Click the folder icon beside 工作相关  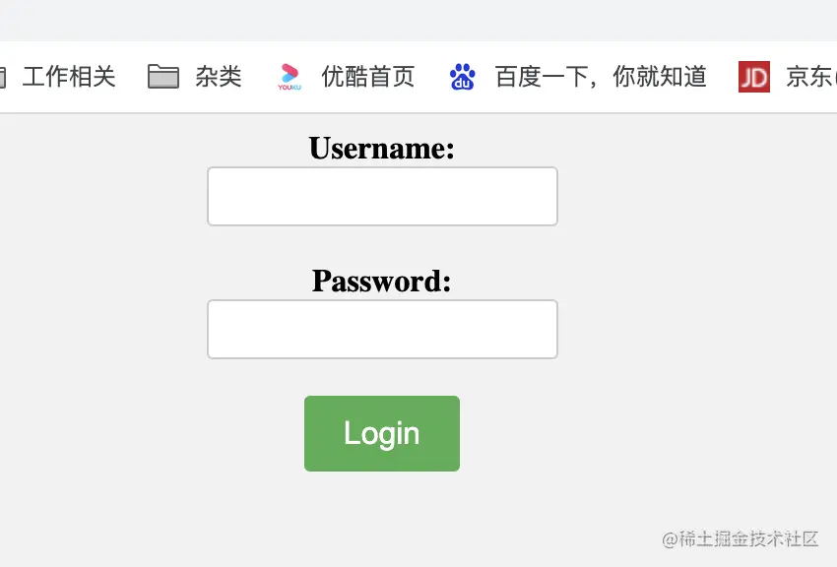3,77
